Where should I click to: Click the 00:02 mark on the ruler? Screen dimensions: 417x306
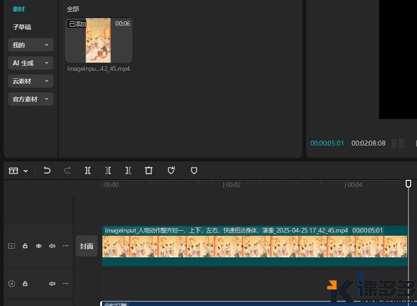[233, 185]
